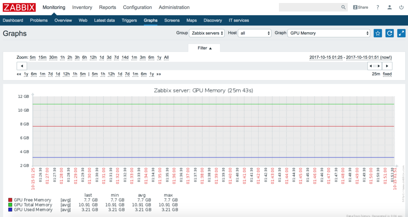This screenshot has height=217, width=408.
Task: Go to the Overview tab
Action: tap(63, 20)
